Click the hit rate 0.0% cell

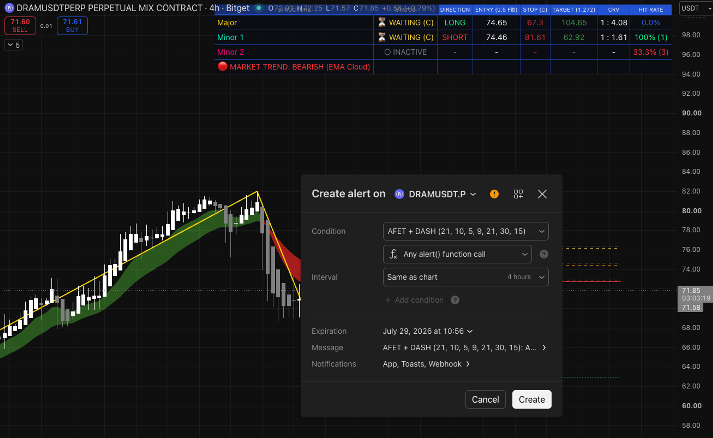tap(651, 23)
